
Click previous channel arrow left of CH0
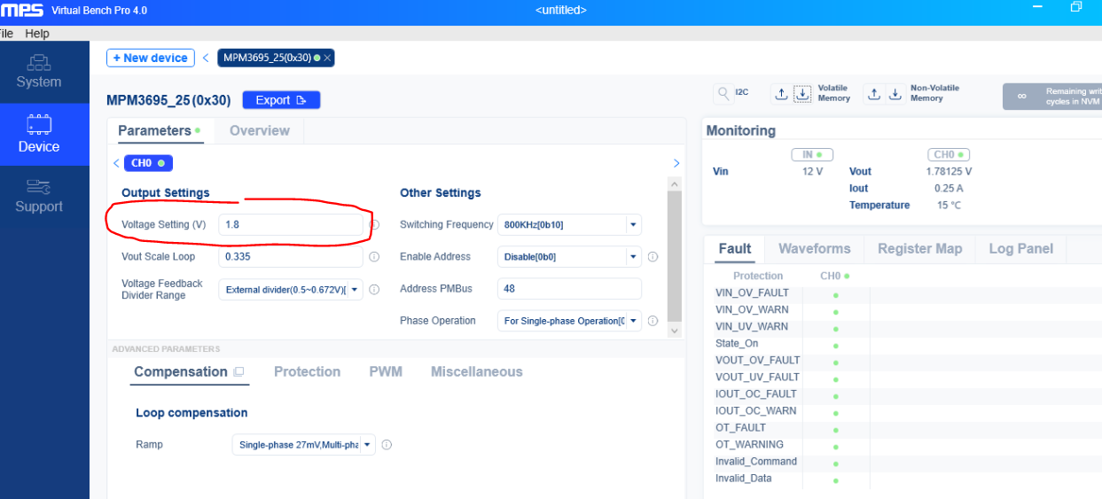116,163
